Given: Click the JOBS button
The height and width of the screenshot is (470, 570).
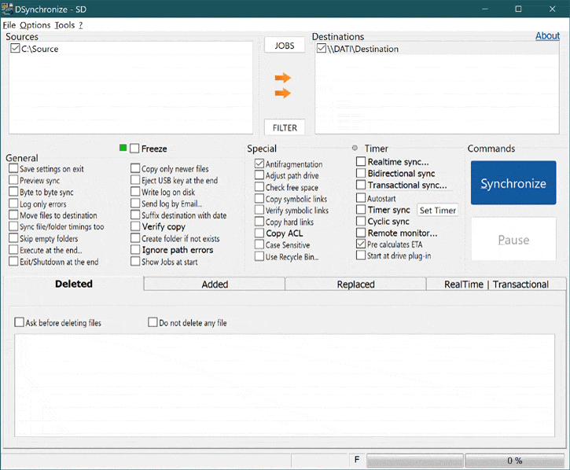Looking at the screenshot, I should [285, 46].
